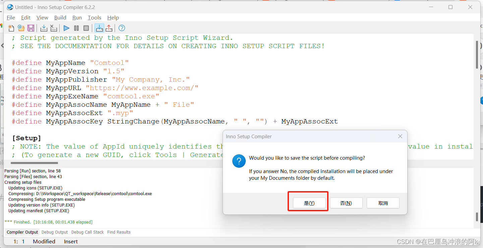Viewport: 483px width, 248px height.
Task: Click the MyAppURL example.com line
Action: pyautogui.click(x=105, y=88)
